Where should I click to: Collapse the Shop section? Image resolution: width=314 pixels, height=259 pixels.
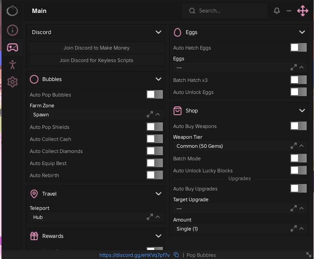click(302, 110)
